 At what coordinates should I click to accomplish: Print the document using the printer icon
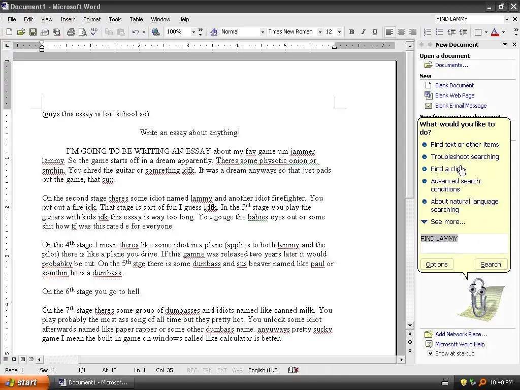point(71,32)
